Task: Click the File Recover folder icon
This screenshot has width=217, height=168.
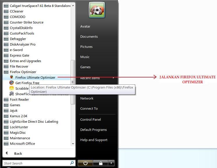Action: (6, 66)
